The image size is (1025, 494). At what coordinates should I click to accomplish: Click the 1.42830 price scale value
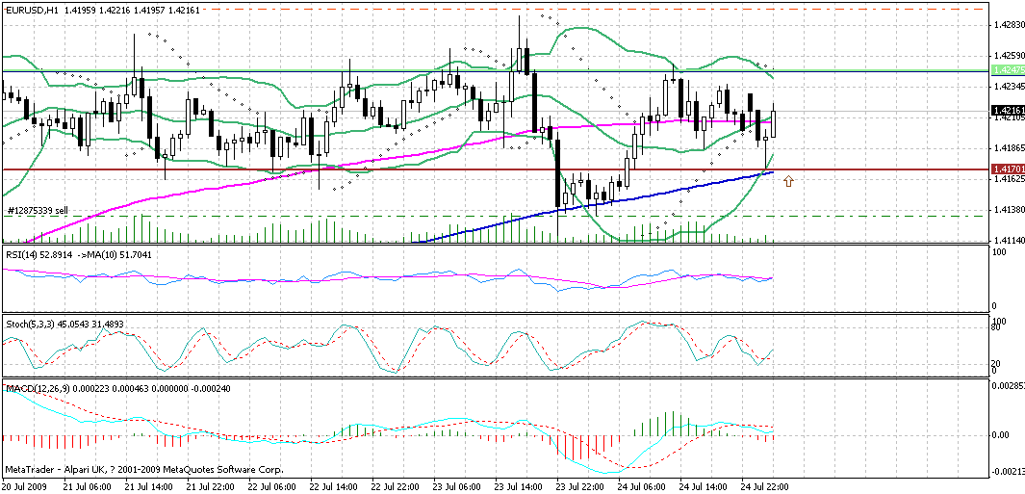pos(1009,25)
